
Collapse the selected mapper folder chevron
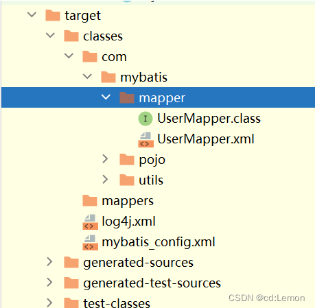click(106, 97)
